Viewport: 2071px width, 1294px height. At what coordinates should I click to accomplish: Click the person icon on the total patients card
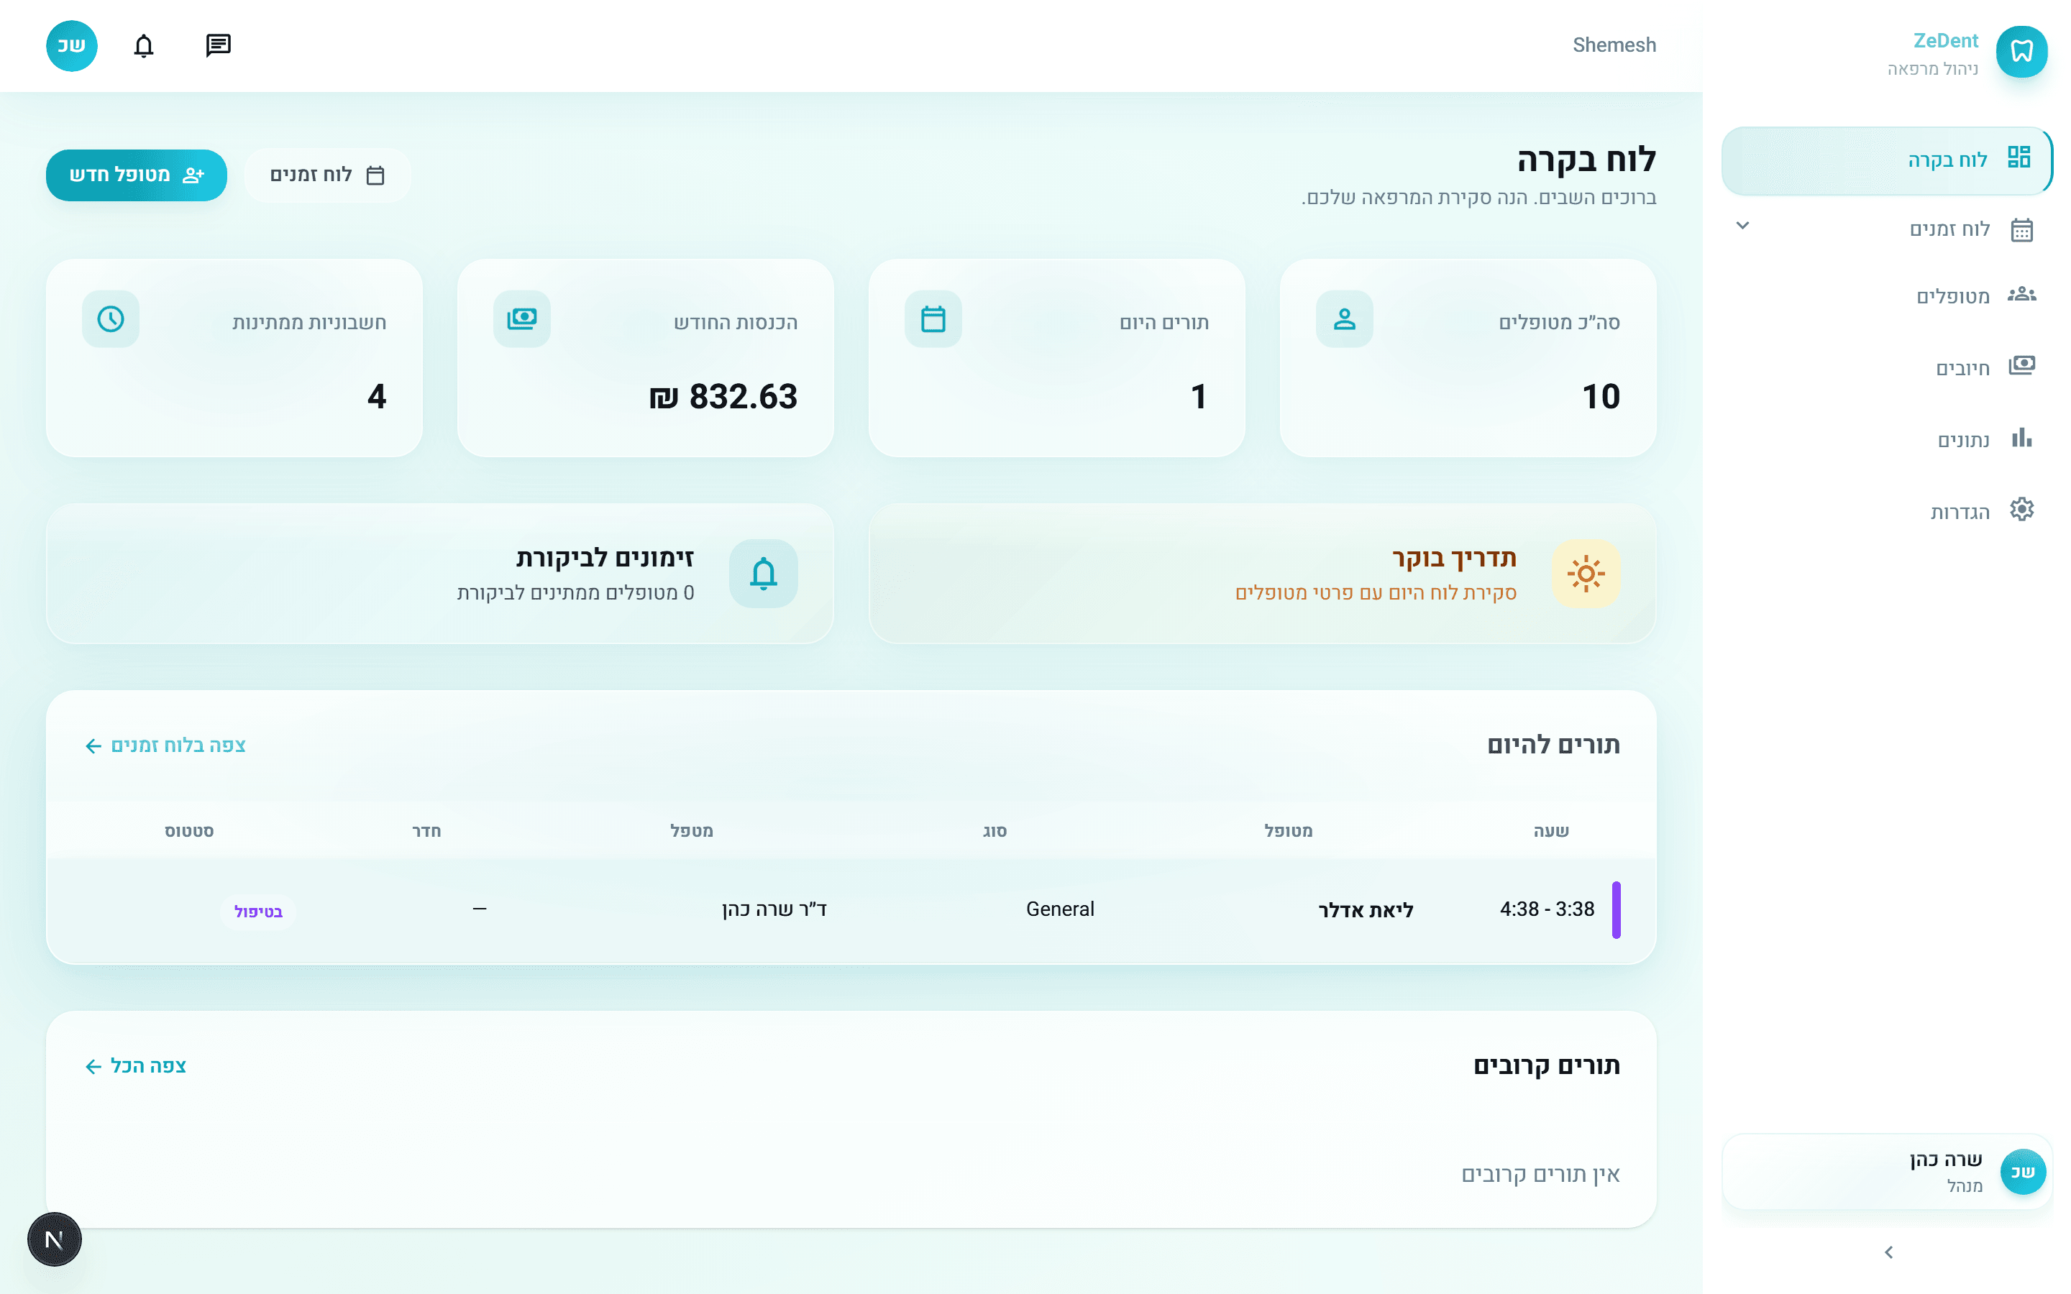point(1345,319)
